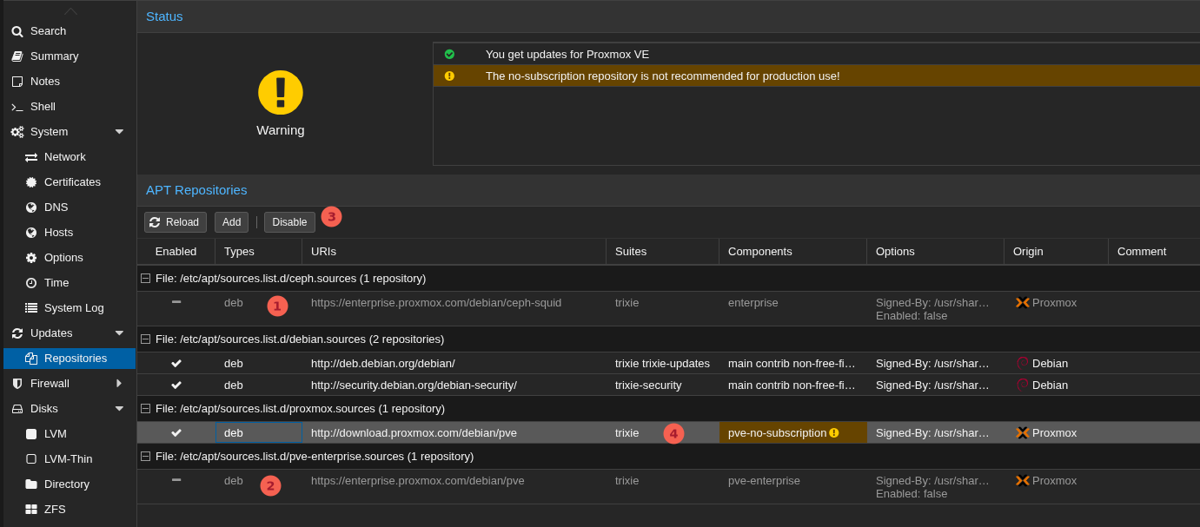Click the Hosts icon
This screenshot has width=1200, height=527.
(30, 232)
